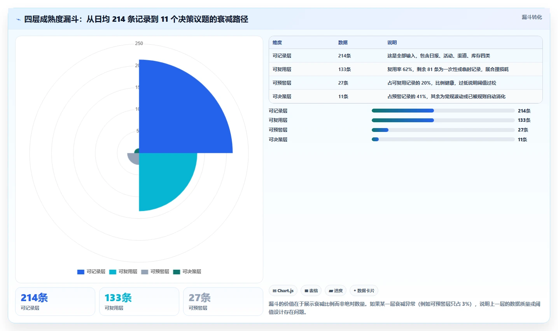Click the 数据 column header
The image size is (558, 331).
click(343, 43)
